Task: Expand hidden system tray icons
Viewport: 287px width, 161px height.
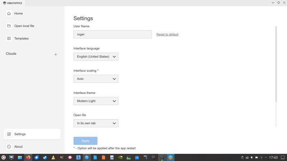Action: 266,157
